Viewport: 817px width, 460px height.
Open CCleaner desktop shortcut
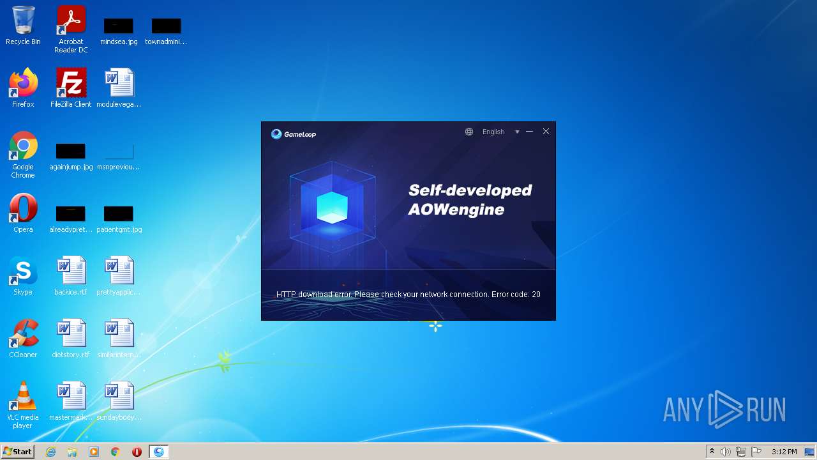click(23, 339)
